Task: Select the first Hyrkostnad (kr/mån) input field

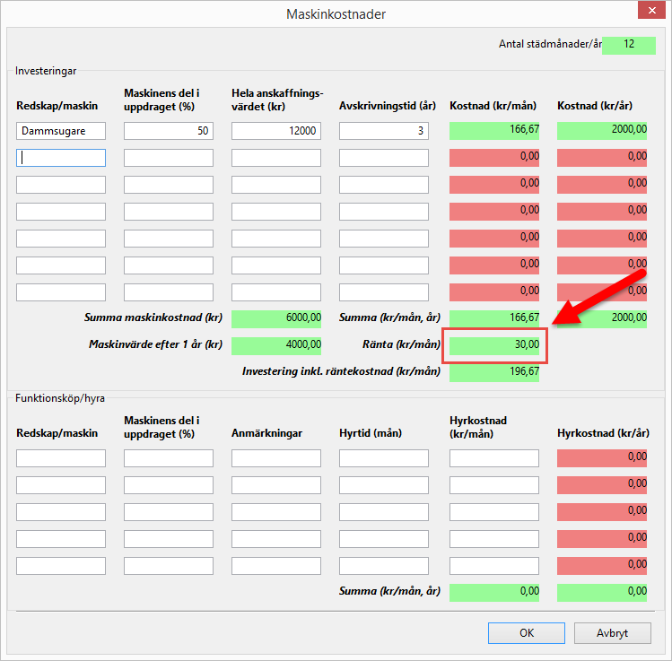Action: pos(494,458)
